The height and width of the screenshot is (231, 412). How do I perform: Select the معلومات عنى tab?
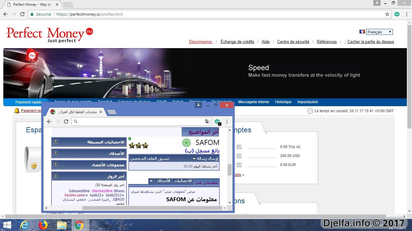coord(206,182)
